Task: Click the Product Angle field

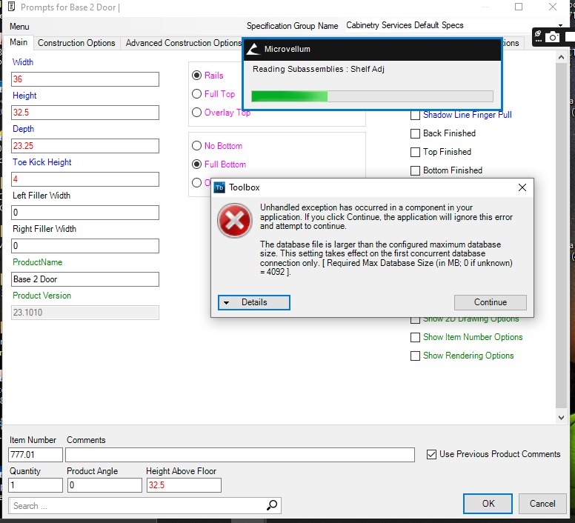Action: pos(105,485)
